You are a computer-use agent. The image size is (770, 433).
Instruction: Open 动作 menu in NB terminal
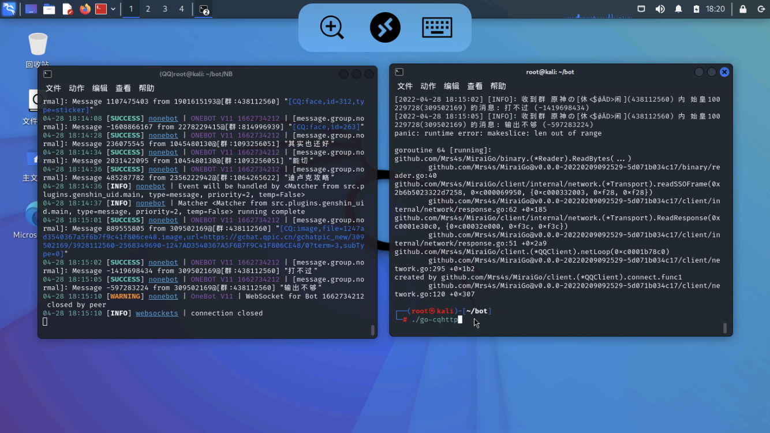pyautogui.click(x=76, y=88)
